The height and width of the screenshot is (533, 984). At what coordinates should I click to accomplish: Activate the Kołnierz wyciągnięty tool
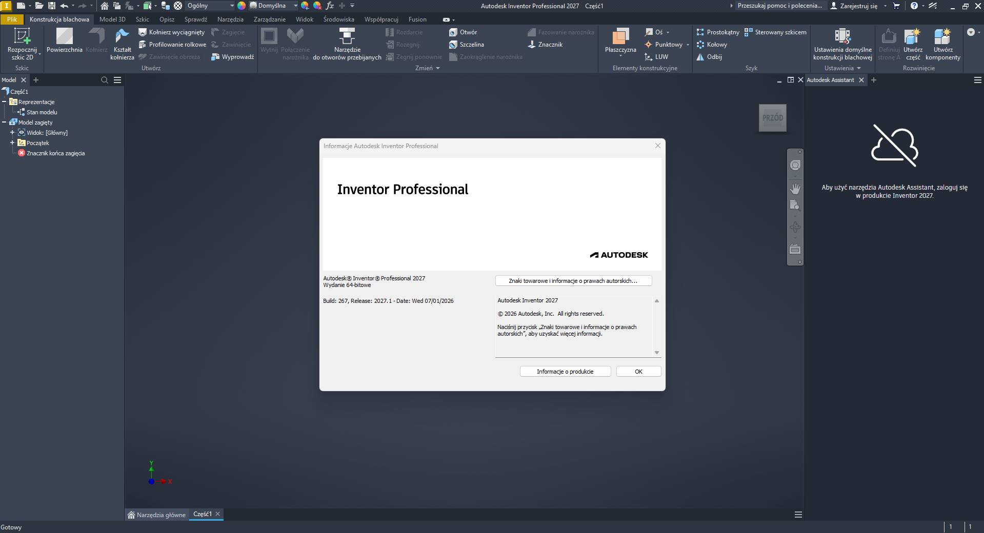click(x=171, y=32)
